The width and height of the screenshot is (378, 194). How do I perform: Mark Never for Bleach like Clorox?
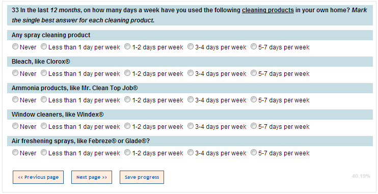[15, 73]
